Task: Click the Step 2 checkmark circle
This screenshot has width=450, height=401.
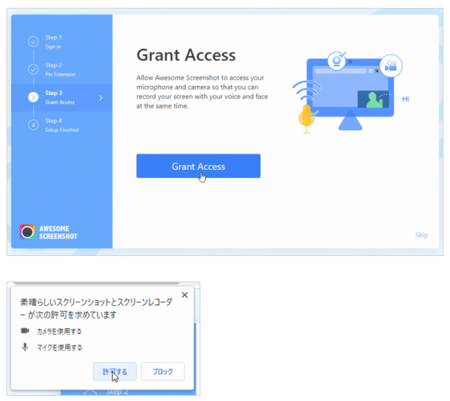Action: tap(34, 69)
